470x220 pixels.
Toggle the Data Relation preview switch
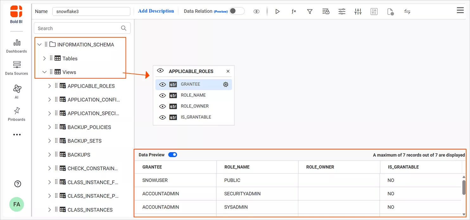click(x=237, y=11)
